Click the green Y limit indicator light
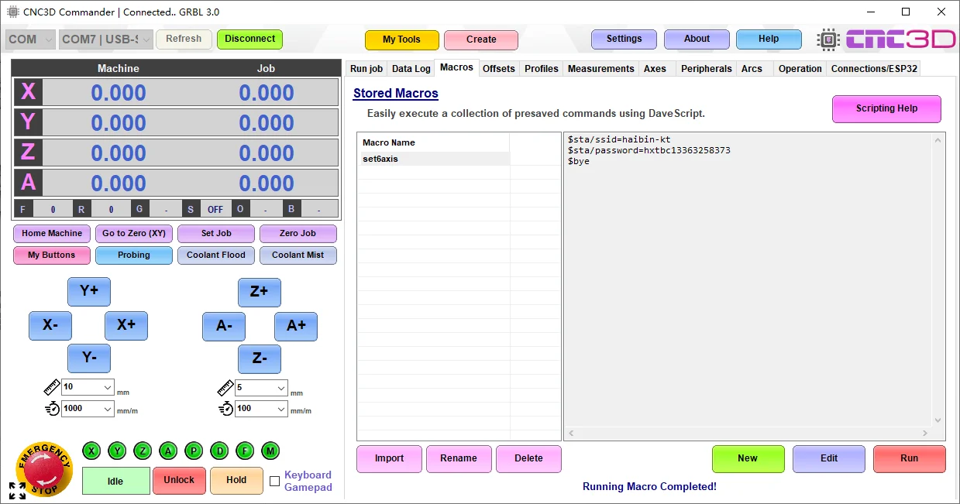The width and height of the screenshot is (960, 504). (117, 451)
